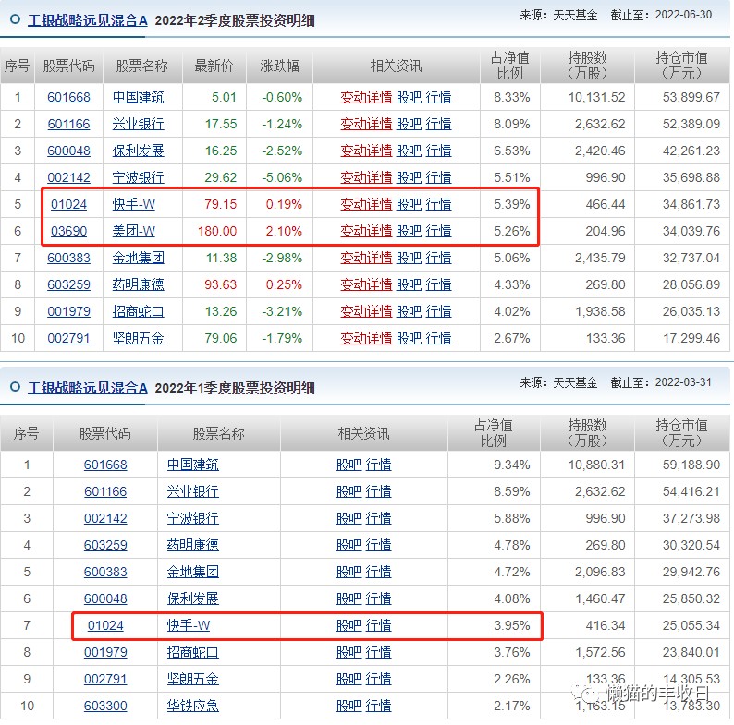
Task: Open 股吧 for 宁波银行 in Q2 table
Action: coord(410,177)
